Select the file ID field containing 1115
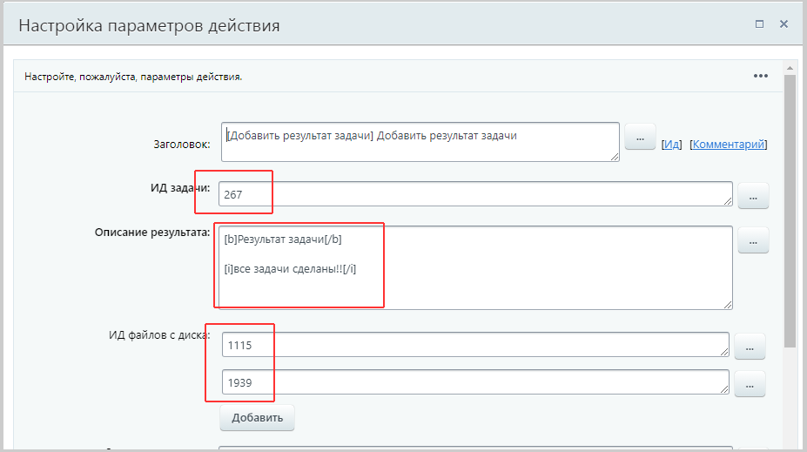Screen dimensions: 807x452 coord(474,345)
